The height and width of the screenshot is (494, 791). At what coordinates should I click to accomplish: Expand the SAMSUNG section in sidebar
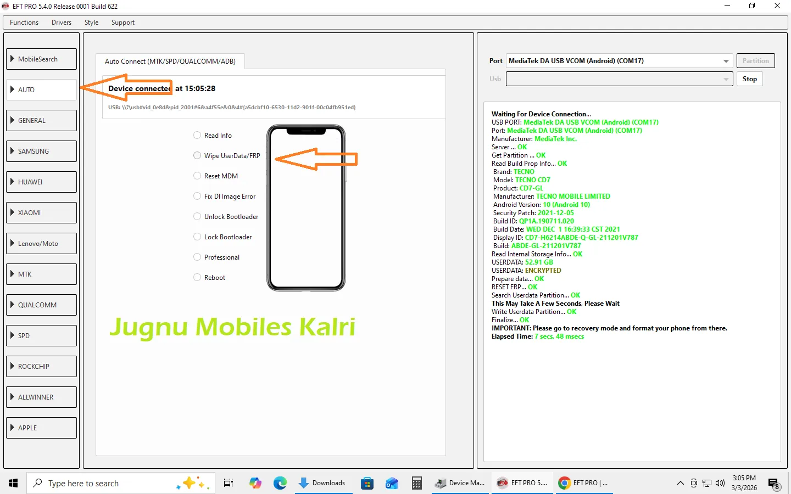point(42,151)
